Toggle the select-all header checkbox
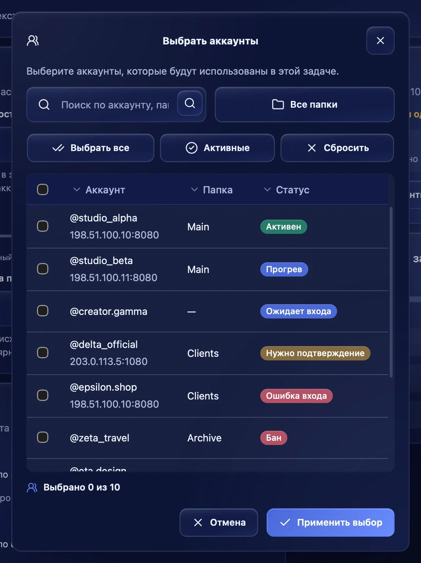The image size is (421, 563). click(43, 189)
